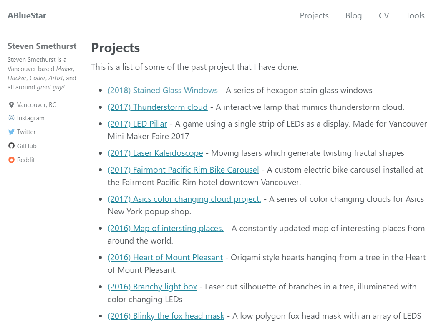Click the Asics color changing cloud project link
This screenshot has width=431, height=325.
(x=184, y=199)
